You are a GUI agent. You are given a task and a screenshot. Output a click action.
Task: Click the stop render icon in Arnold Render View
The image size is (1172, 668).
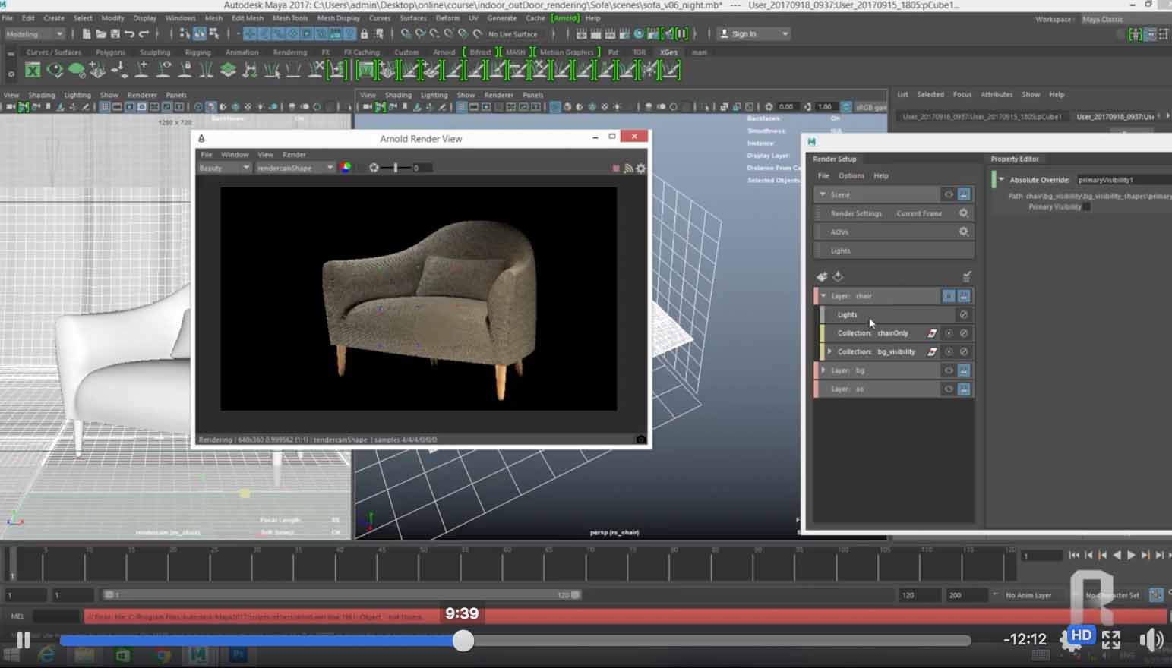pyautogui.click(x=615, y=169)
